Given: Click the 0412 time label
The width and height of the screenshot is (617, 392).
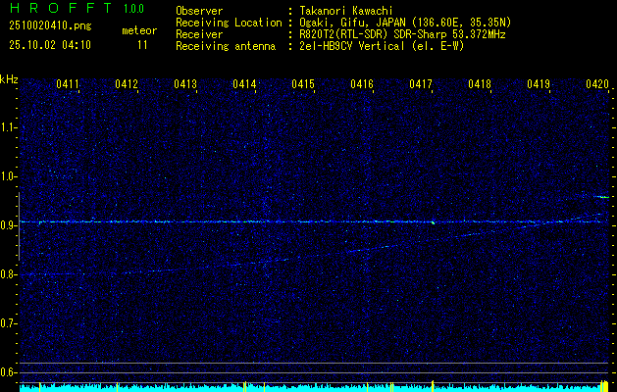Looking at the screenshot, I should pyautogui.click(x=127, y=84).
